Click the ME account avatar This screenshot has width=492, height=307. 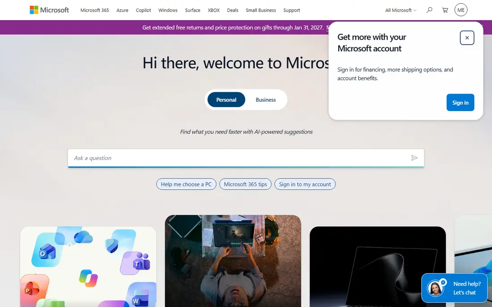461,10
